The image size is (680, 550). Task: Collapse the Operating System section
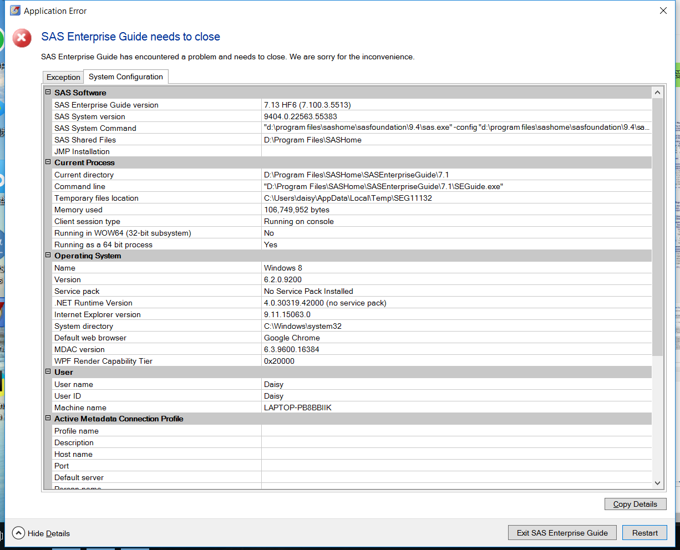[x=48, y=255]
